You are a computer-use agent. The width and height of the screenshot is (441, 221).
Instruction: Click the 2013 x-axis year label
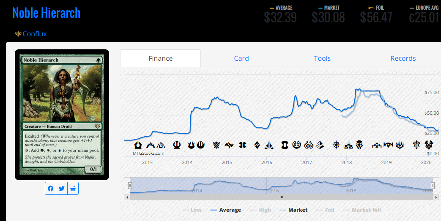147,162
